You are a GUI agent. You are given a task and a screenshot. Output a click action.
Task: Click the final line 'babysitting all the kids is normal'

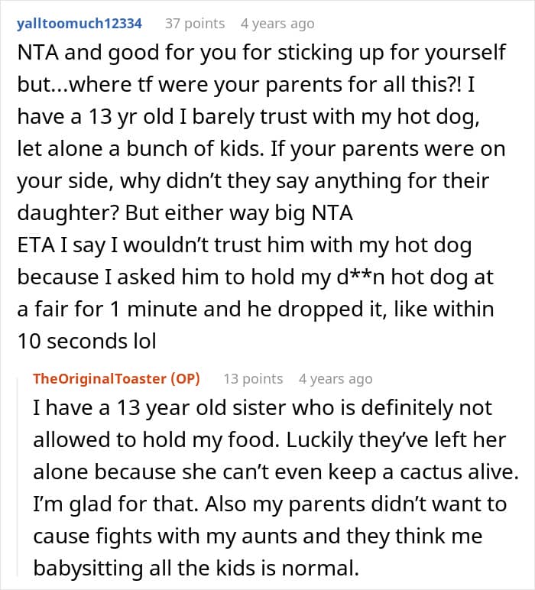(196, 568)
